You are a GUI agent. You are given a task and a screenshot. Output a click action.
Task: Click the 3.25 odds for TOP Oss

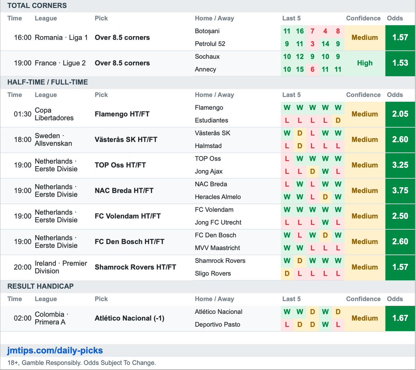(400, 165)
